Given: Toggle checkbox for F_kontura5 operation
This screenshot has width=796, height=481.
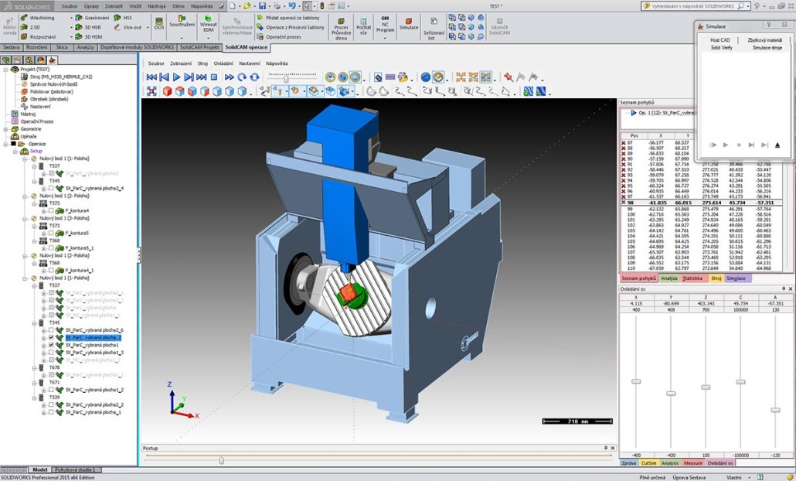Looking at the screenshot, I should 51,233.
